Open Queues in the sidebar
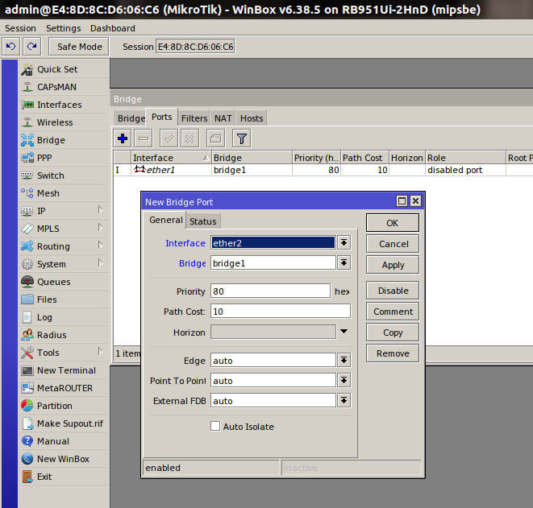This screenshot has height=508, width=533. click(x=65, y=282)
